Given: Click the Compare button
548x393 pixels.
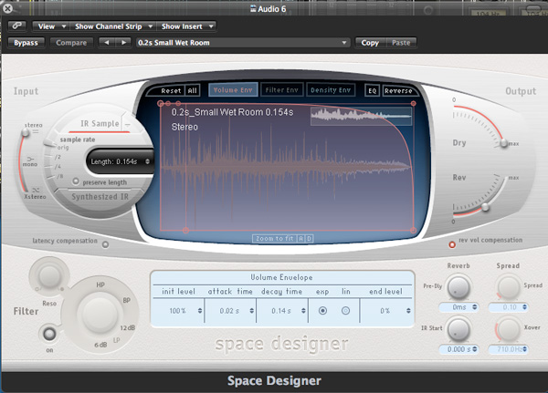Looking at the screenshot, I should (71, 43).
